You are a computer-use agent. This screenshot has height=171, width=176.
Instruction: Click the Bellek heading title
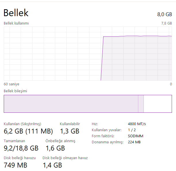pos(16,13)
